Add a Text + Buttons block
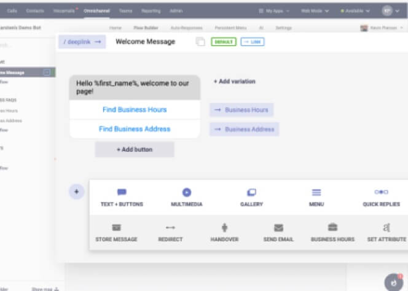Image resolution: width=408 pixels, height=291 pixels. 122,198
